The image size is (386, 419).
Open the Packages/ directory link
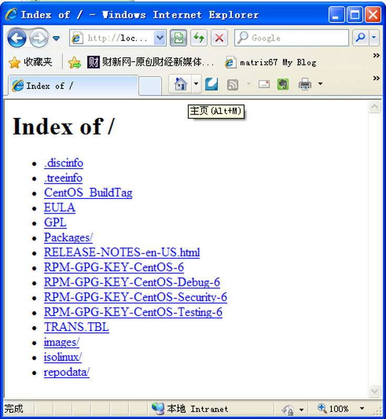tap(68, 237)
